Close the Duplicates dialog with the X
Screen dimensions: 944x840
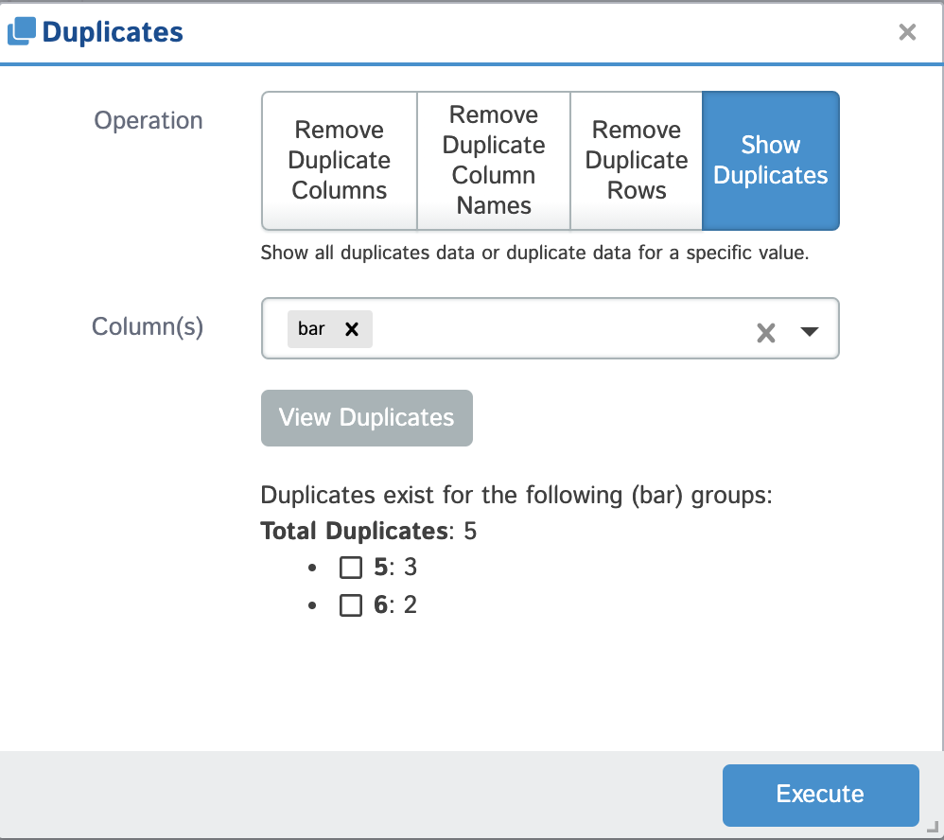tap(907, 32)
